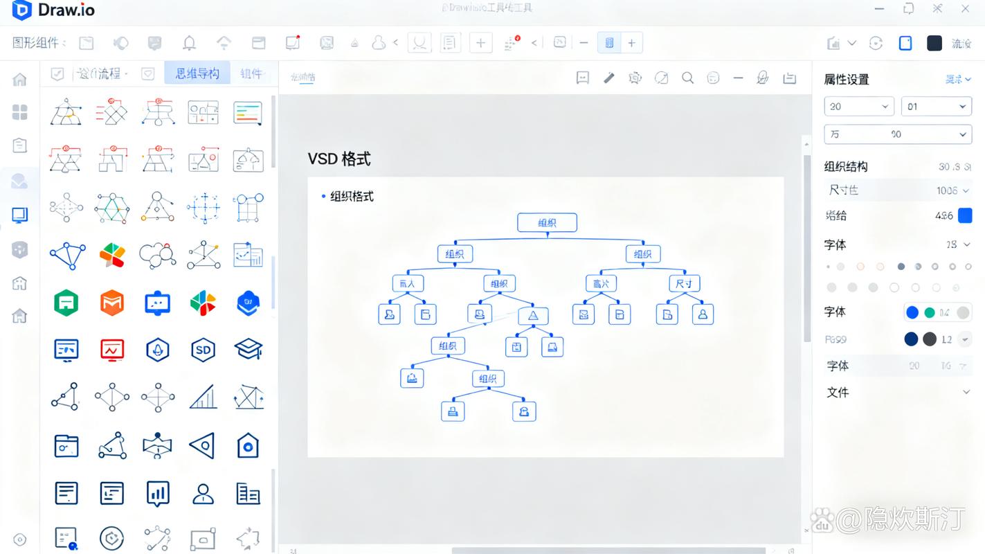Select the ascending bars triangle chart shape
Image resolution: width=985 pixels, height=554 pixels.
coord(204,397)
